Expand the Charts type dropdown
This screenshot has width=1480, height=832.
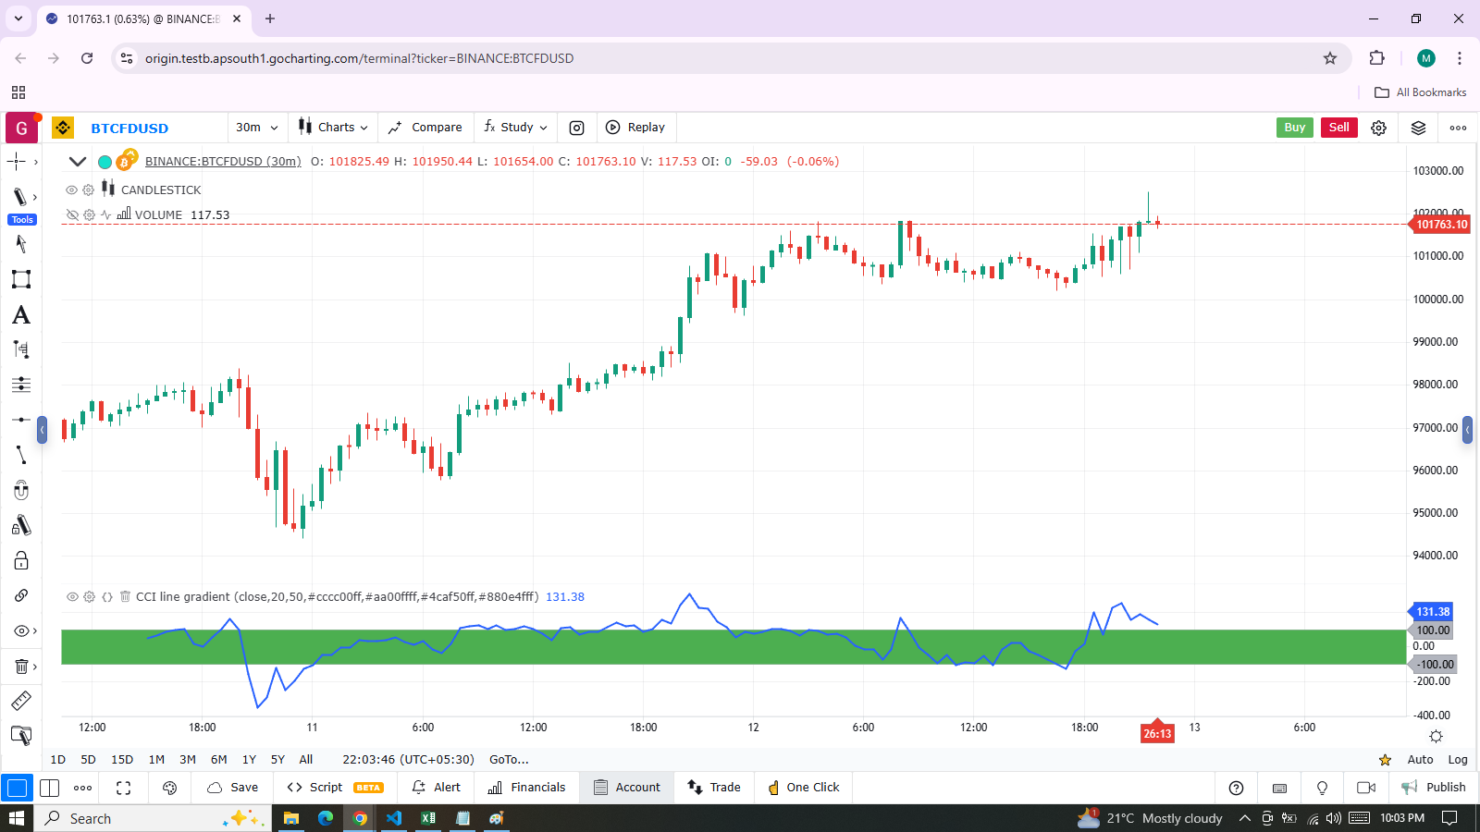coord(333,128)
